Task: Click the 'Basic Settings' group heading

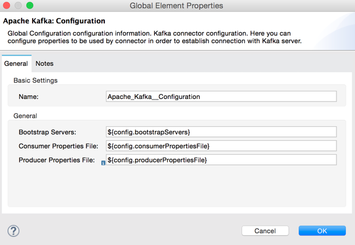Action: (35, 80)
